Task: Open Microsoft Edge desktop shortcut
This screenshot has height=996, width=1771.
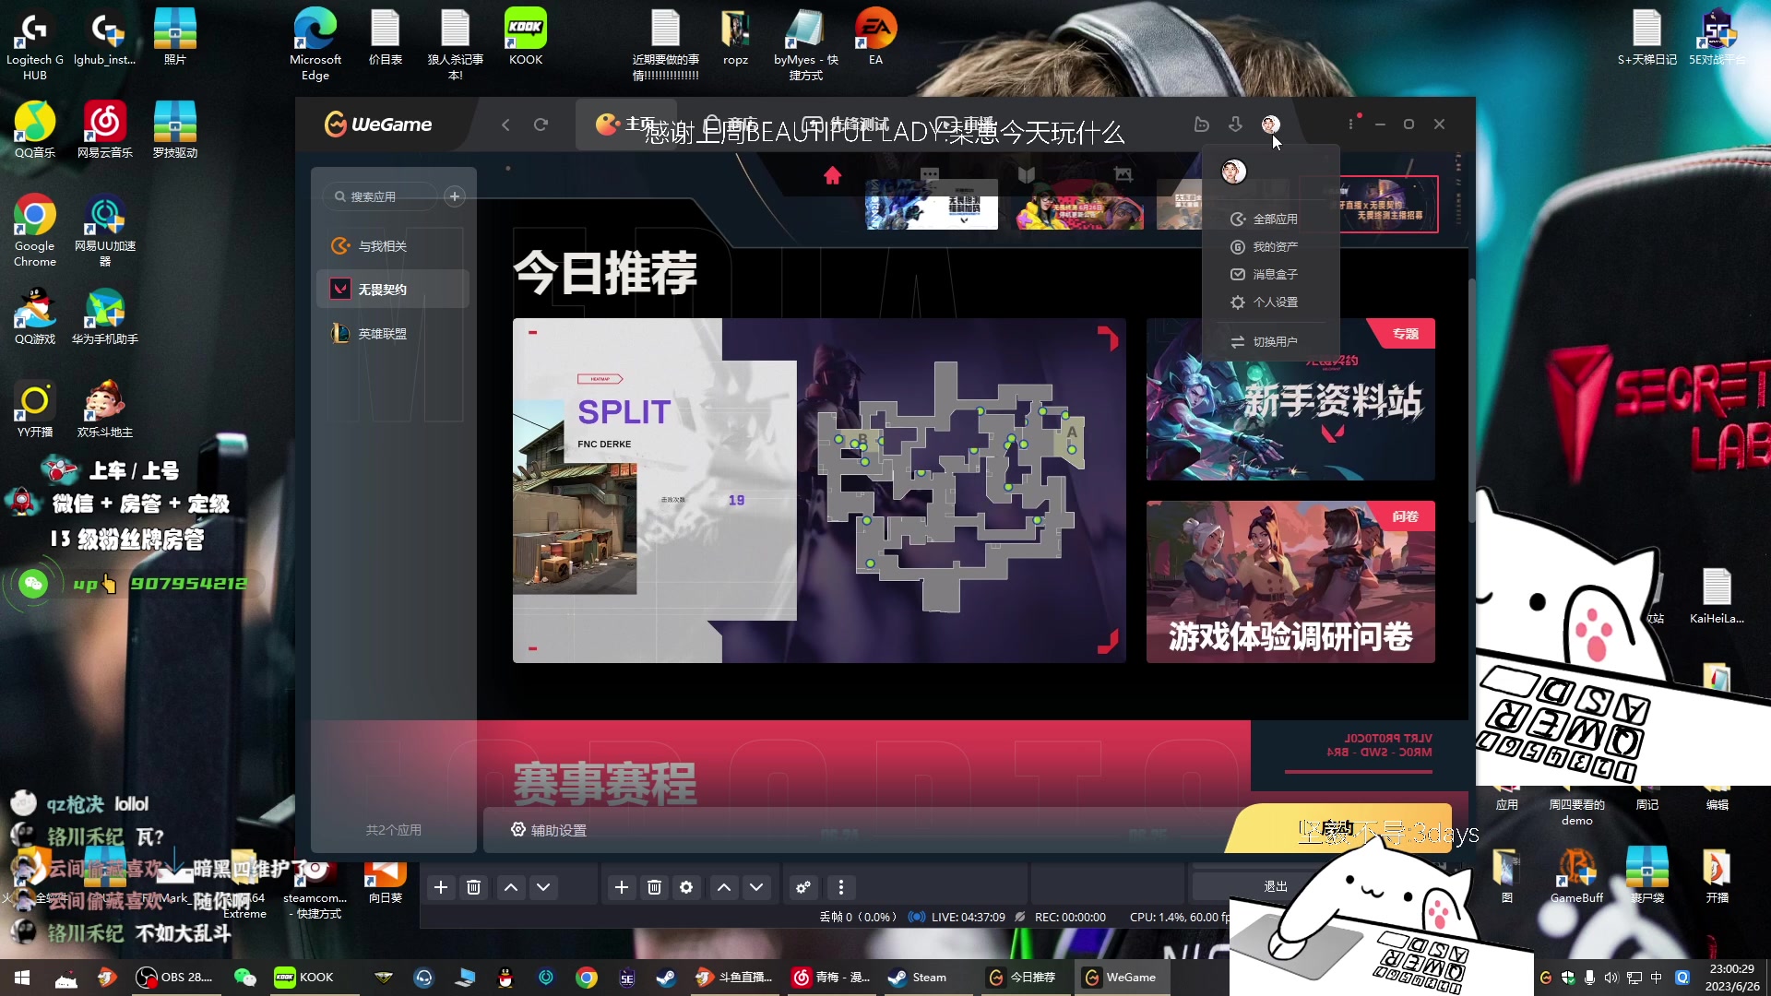Action: (x=315, y=43)
